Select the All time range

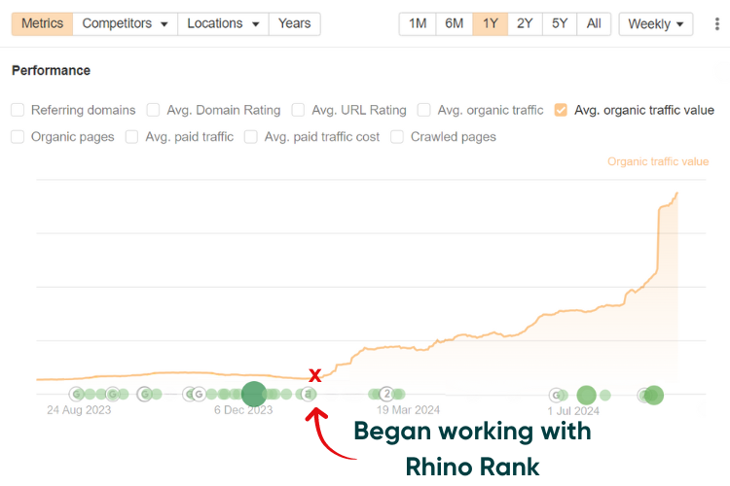click(594, 23)
